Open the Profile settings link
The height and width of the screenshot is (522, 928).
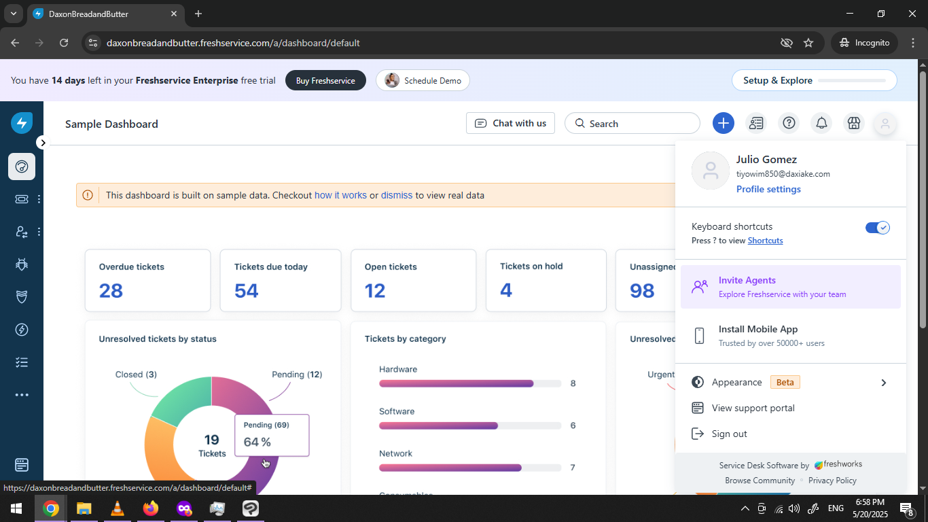tap(768, 189)
